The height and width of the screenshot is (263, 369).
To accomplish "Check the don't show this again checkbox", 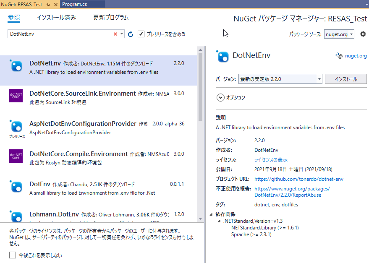I will [13, 255].
